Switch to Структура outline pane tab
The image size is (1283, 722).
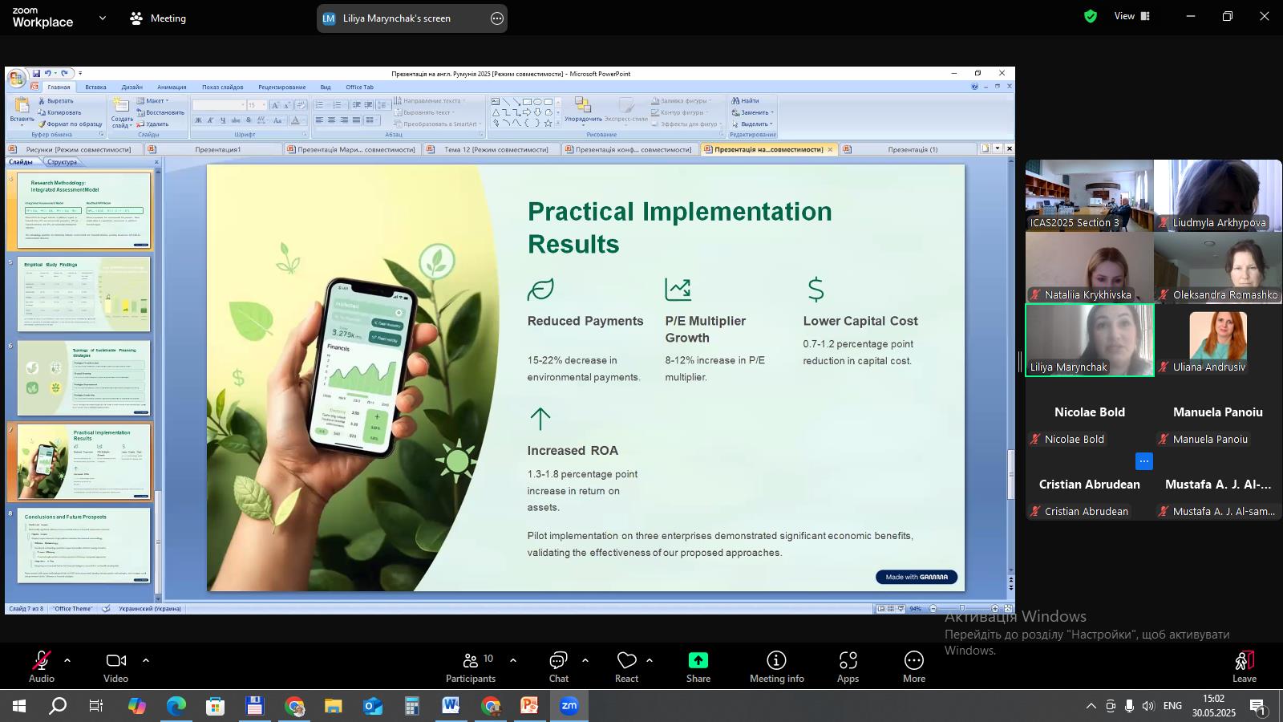coord(62,162)
